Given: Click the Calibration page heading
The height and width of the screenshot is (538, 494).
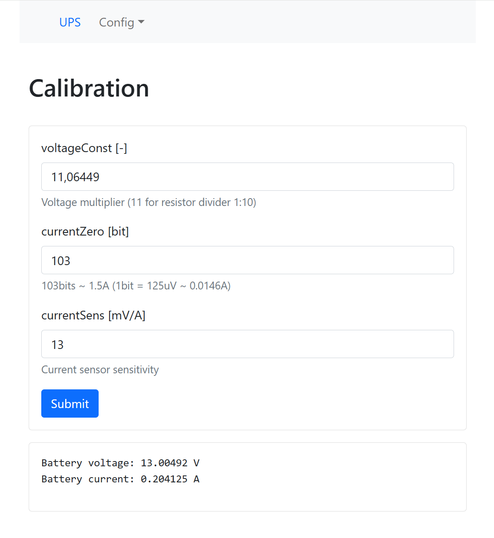Looking at the screenshot, I should click(x=89, y=88).
